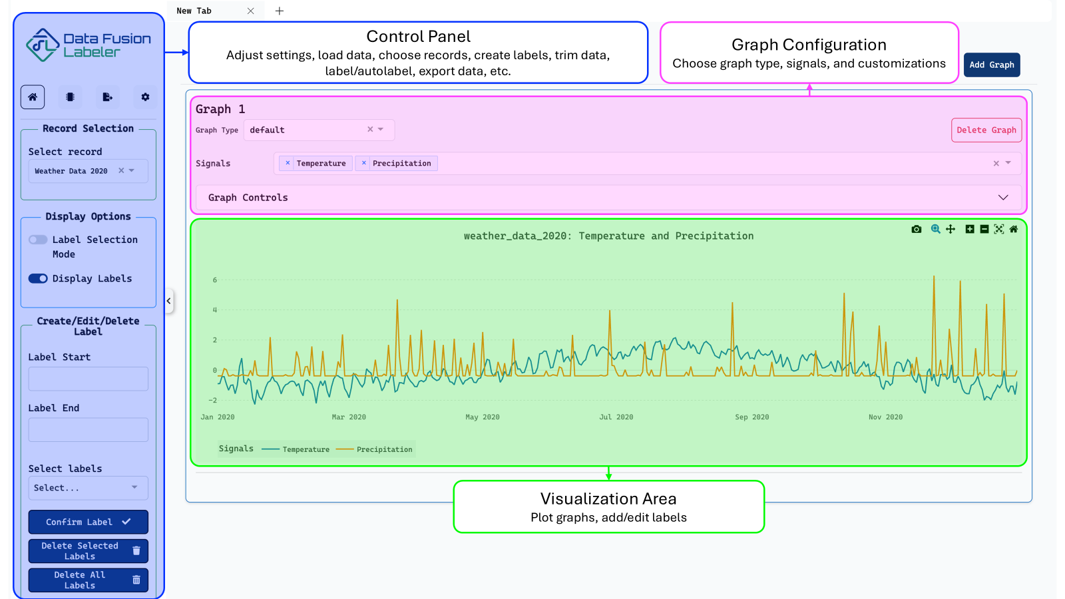Image resolution: width=1065 pixels, height=599 pixels.
Task: Open the settings gear in control panel
Action: (145, 97)
